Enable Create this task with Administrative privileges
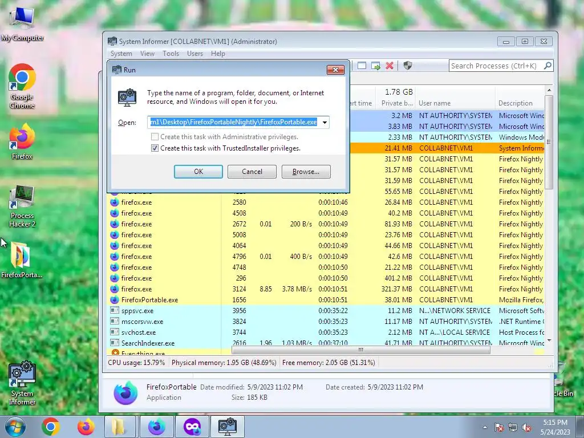 click(155, 137)
